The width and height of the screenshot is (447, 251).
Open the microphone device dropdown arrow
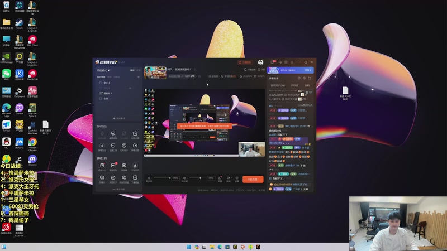151,178
